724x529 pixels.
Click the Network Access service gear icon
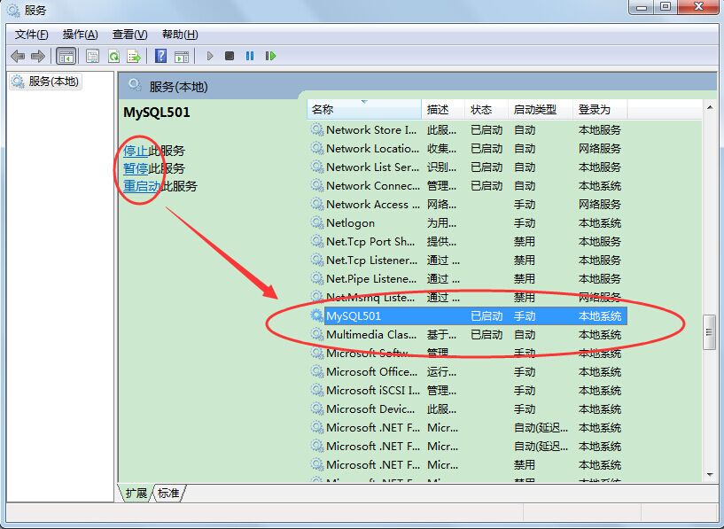(316, 205)
